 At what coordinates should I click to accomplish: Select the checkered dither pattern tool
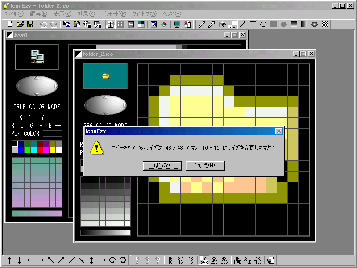point(325,24)
